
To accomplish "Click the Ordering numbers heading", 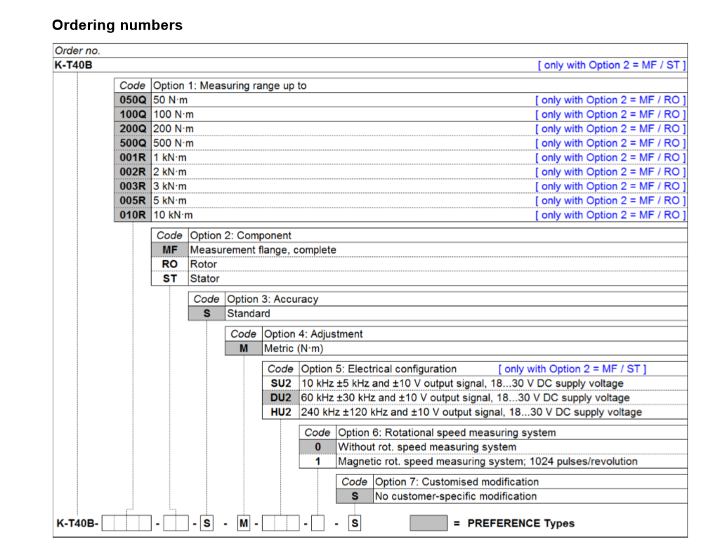I will pyautogui.click(x=117, y=25).
